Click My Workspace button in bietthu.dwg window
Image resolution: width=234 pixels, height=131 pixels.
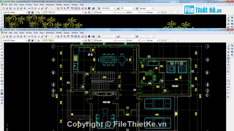click(33, 40)
